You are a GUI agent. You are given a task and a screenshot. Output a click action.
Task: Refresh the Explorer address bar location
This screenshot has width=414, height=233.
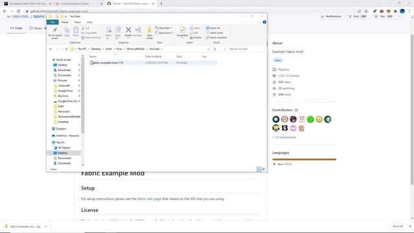pyautogui.click(x=215, y=49)
